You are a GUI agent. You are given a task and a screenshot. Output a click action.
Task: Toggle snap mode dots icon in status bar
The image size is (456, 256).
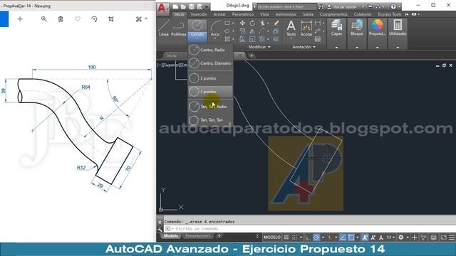(294, 238)
